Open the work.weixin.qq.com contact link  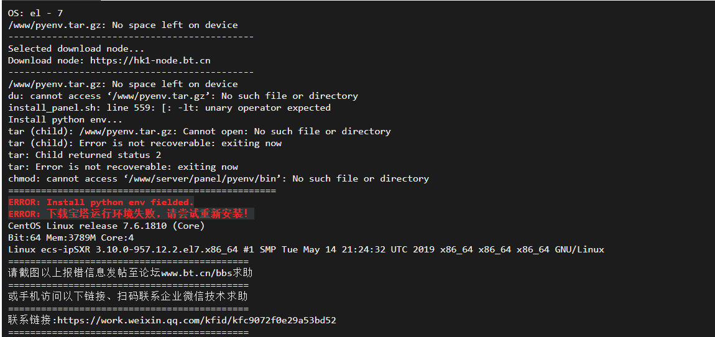pos(196,320)
